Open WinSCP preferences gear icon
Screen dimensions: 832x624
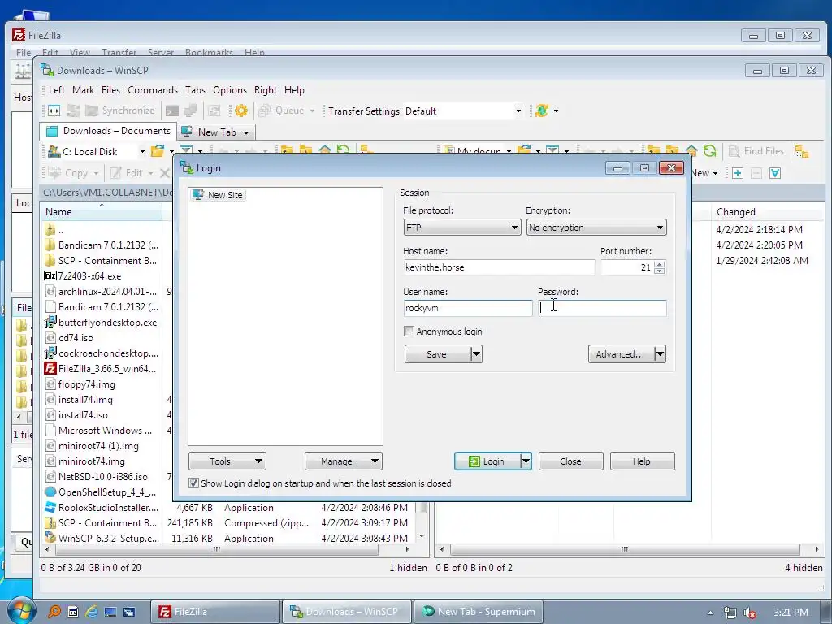coord(240,110)
